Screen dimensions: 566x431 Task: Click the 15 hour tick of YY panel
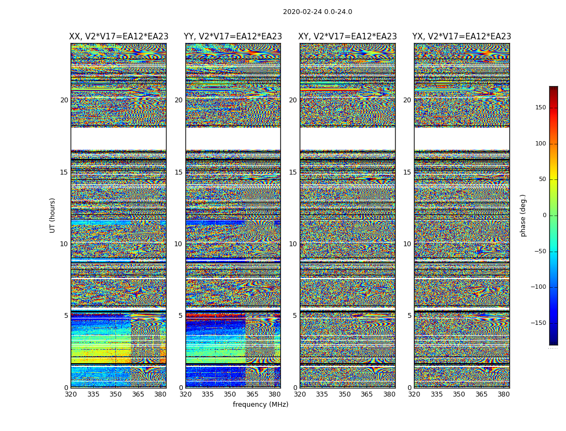pyautogui.click(x=178, y=172)
